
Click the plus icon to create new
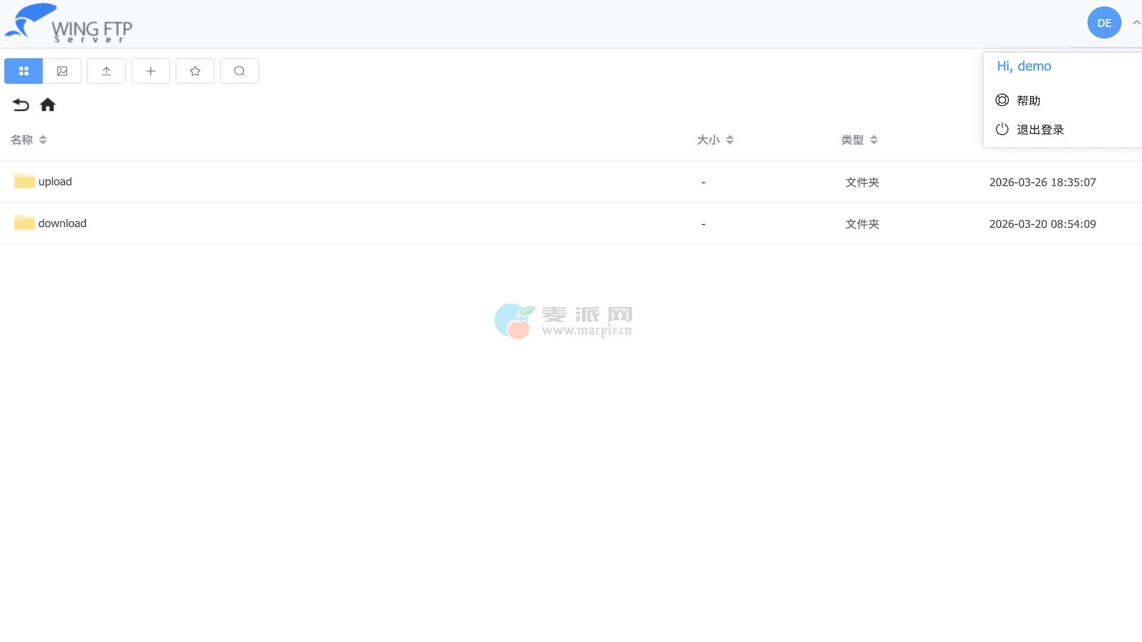click(x=150, y=71)
